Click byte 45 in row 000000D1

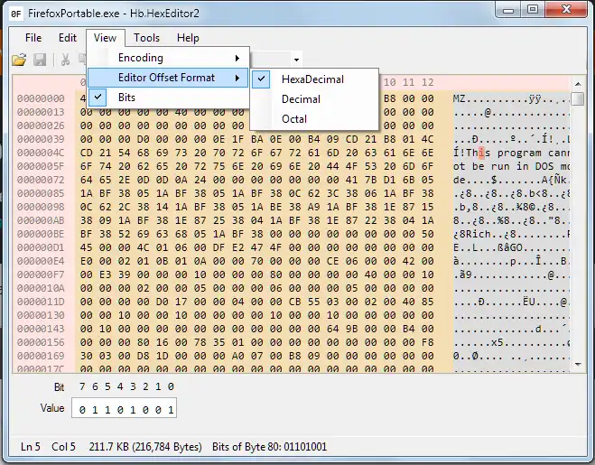[86, 248]
